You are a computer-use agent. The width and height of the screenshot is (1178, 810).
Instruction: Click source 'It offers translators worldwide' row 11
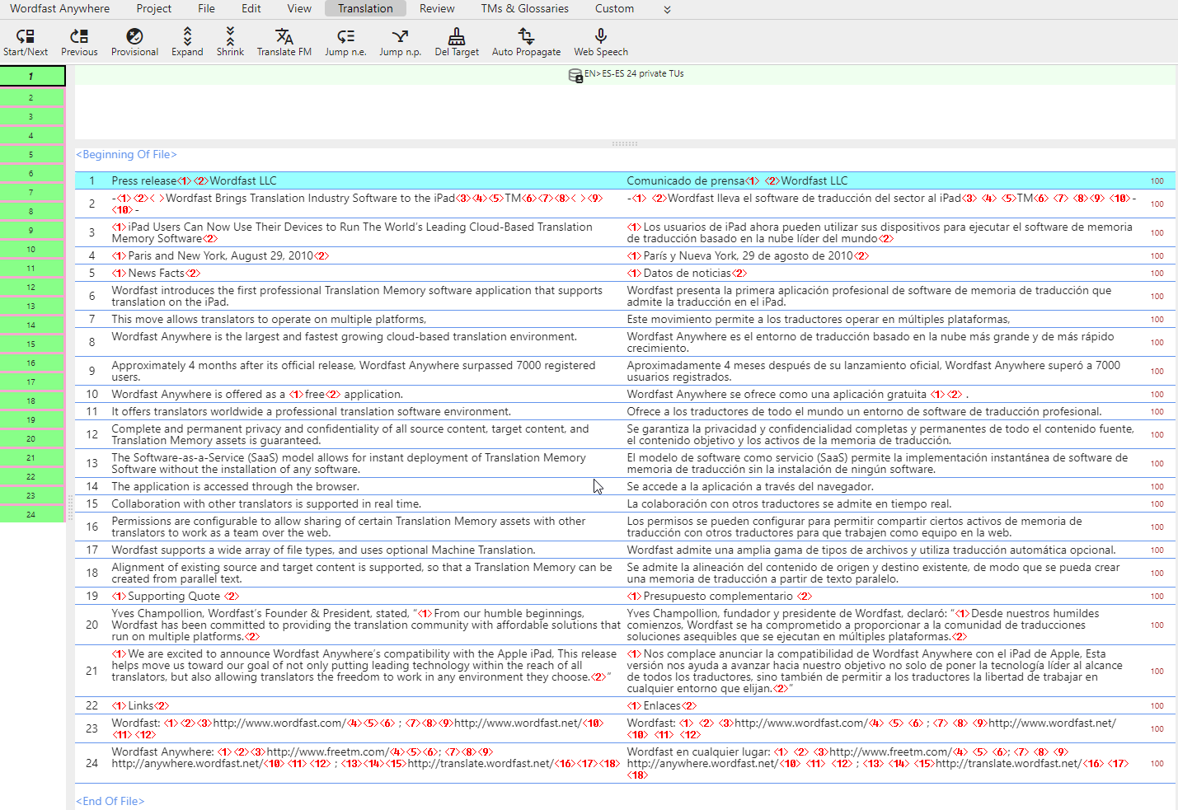pyautogui.click(x=311, y=411)
